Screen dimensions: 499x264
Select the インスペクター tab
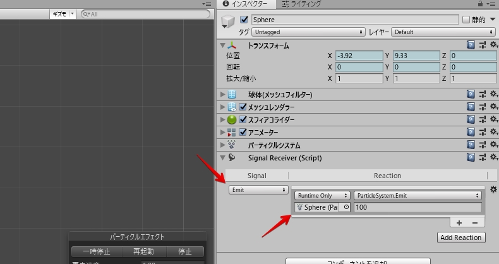245,4
